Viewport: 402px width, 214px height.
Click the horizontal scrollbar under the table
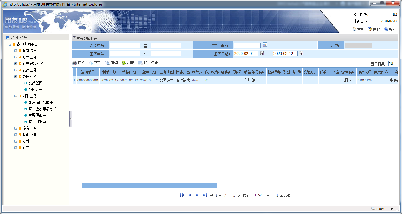click(x=149, y=185)
